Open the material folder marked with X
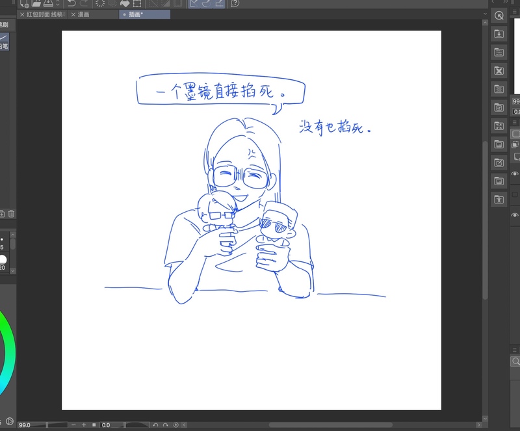This screenshot has width=520, height=431. click(499, 71)
